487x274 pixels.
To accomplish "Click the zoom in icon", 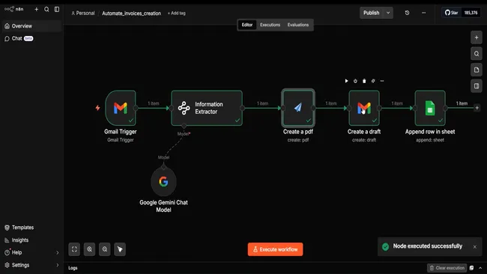I will [x=89, y=249].
